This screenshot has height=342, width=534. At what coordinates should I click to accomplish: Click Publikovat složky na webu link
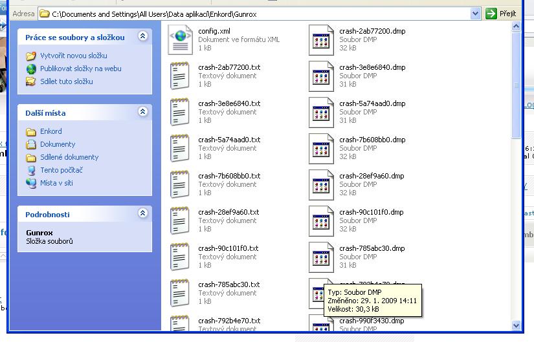click(80, 69)
